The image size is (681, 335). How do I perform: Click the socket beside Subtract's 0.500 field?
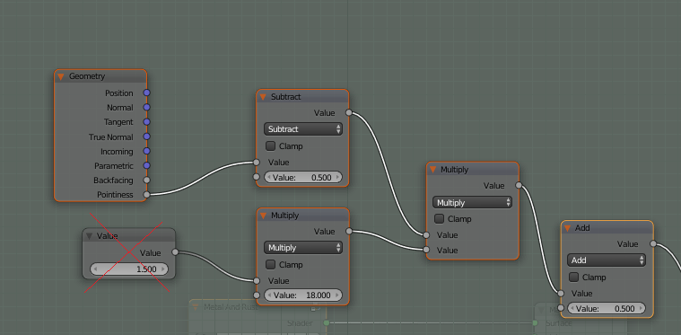pos(257,177)
